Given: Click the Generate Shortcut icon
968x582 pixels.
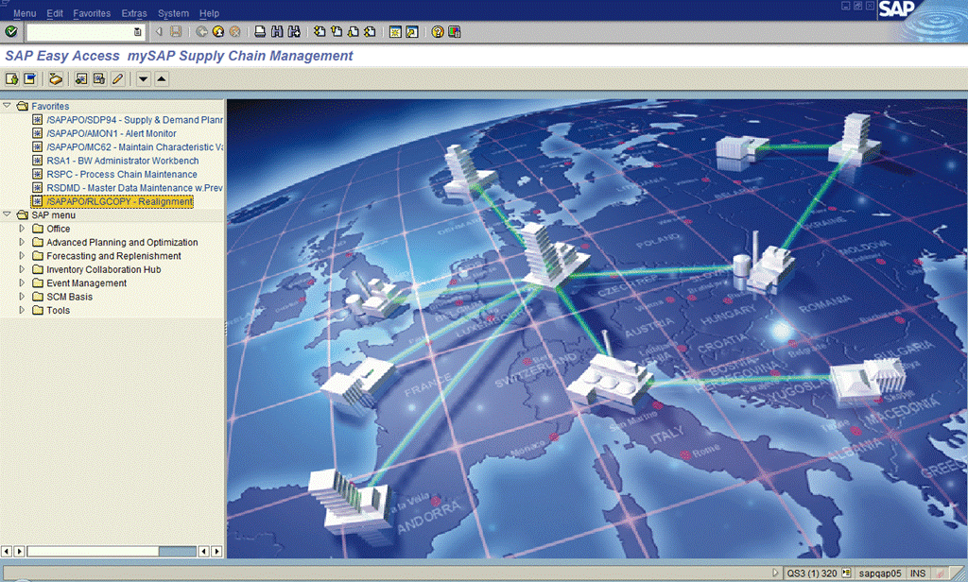Looking at the screenshot, I should coord(412,31).
